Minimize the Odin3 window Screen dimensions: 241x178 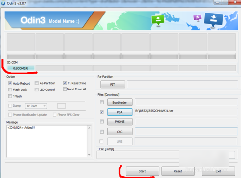pyautogui.click(x=217, y=2)
